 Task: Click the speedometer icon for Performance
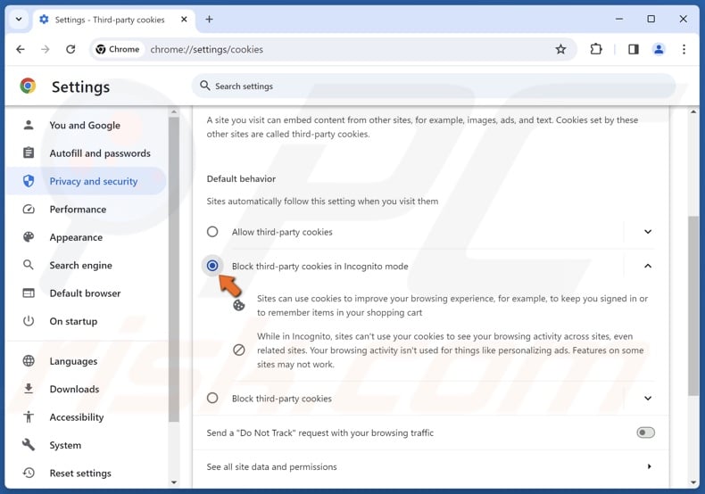tap(29, 210)
